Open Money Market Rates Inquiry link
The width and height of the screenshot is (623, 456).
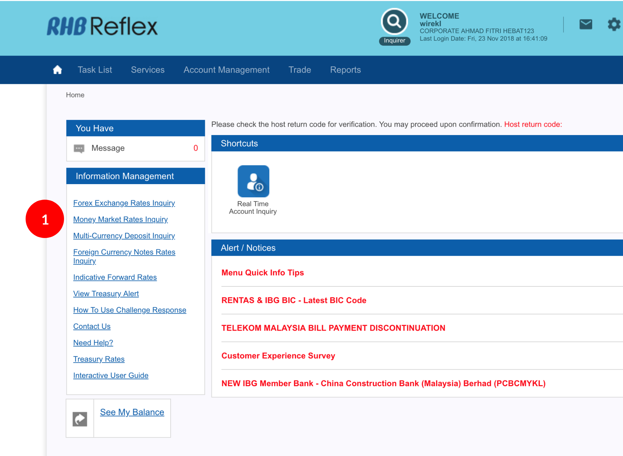(x=120, y=219)
